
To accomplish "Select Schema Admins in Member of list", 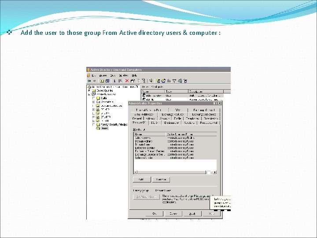I will point(144,158).
